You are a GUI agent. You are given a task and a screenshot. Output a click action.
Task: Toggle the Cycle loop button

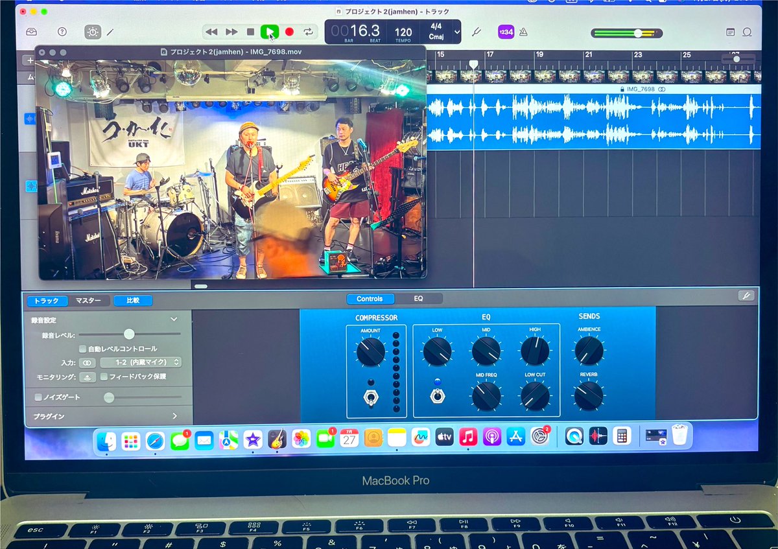[309, 32]
